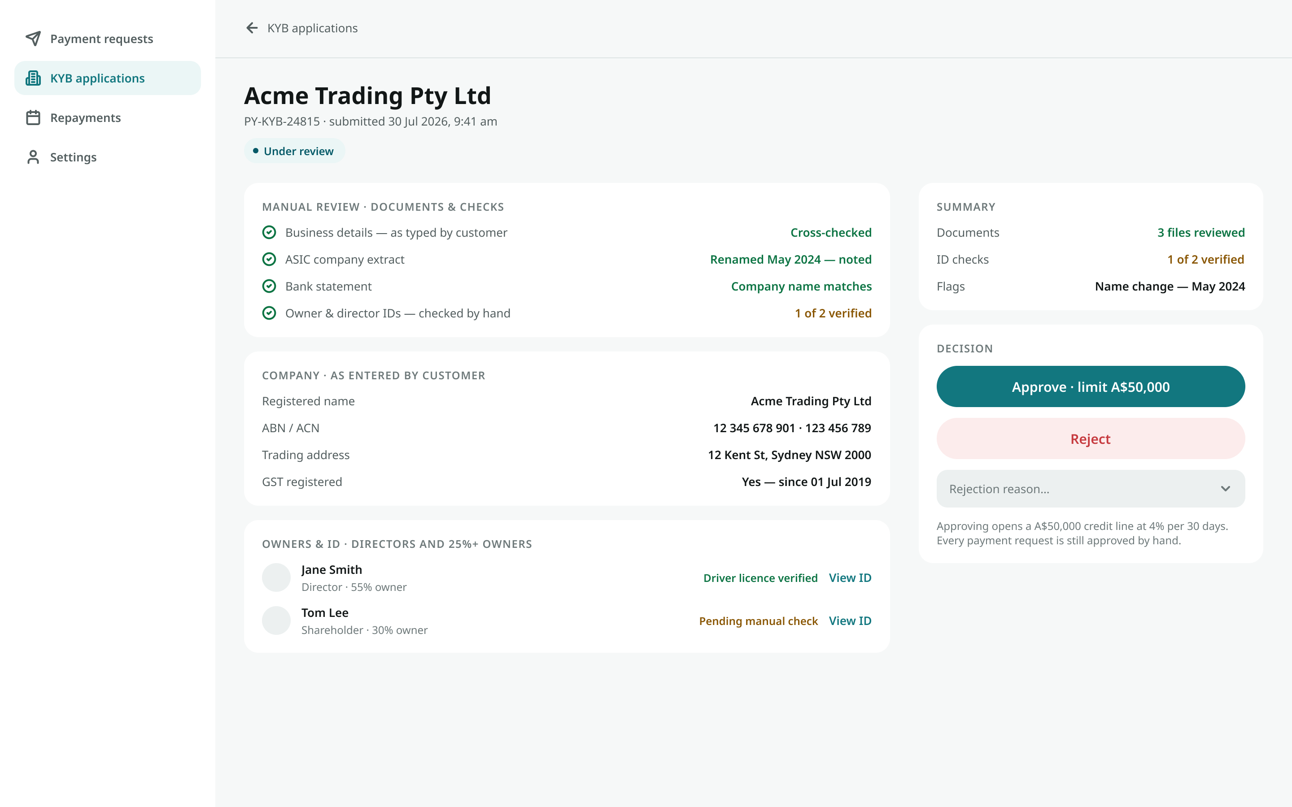This screenshot has width=1292, height=807.
Task: Click '1 of 2 verified' in Owner IDs row
Action: tap(833, 313)
